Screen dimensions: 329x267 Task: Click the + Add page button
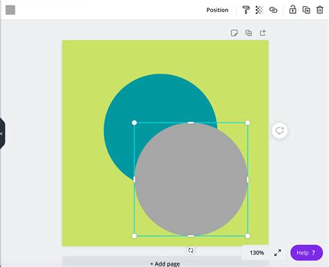tap(165, 262)
